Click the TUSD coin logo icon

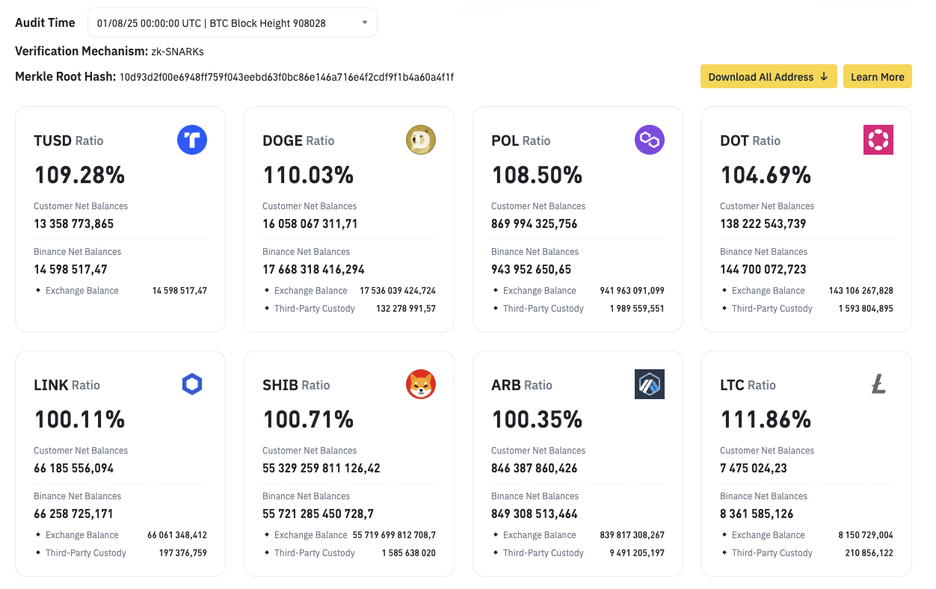[192, 140]
